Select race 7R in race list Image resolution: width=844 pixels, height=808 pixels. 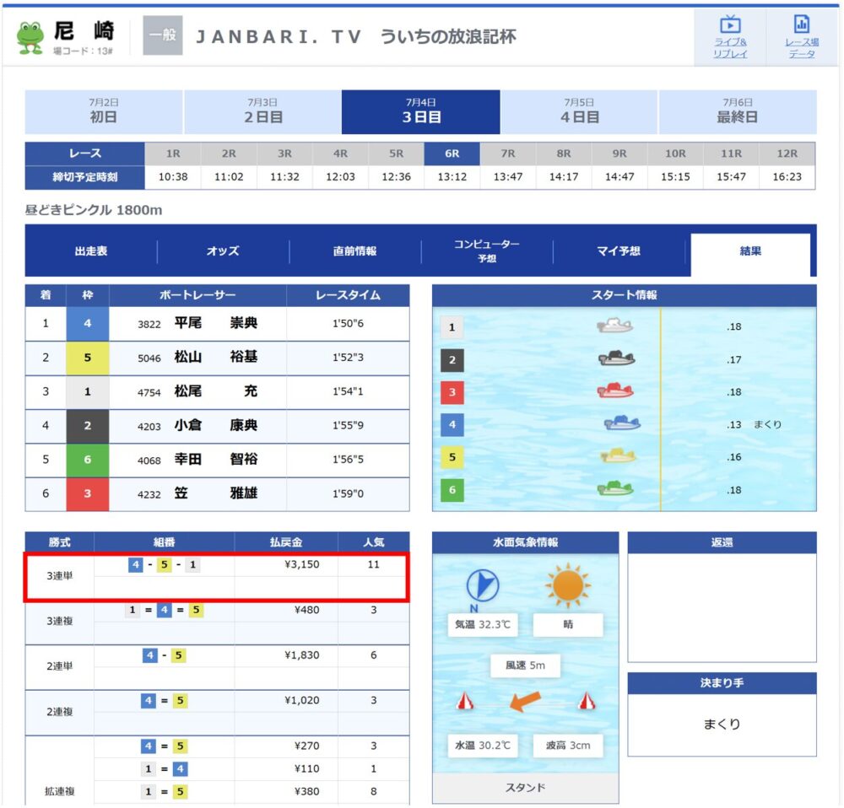507,154
